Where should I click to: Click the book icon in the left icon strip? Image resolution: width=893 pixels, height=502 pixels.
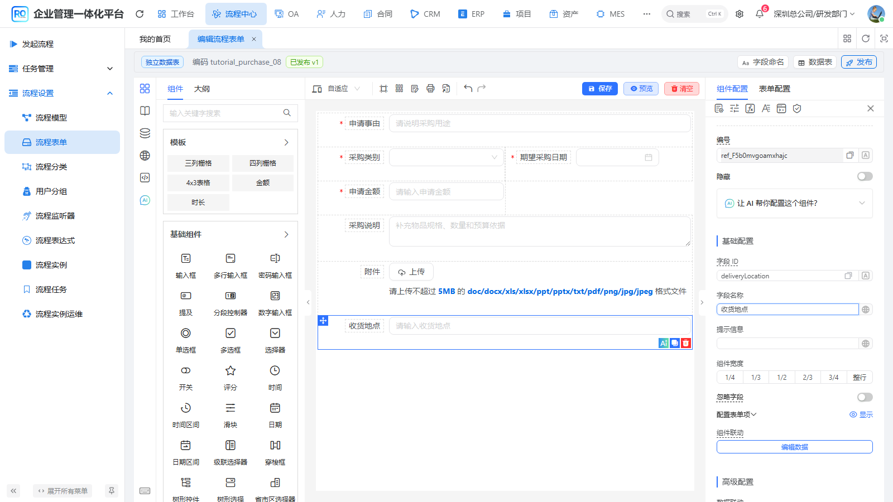pos(145,110)
